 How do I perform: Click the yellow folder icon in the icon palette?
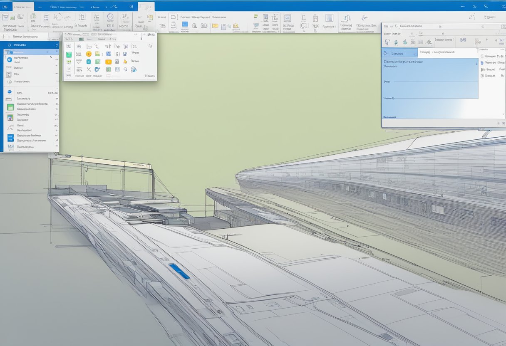coord(108,62)
